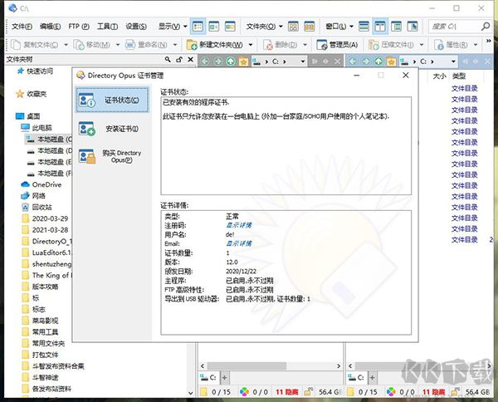Viewport: 498px width, 402px height.
Task: Click the yellow star favorites button in the path bar
Action: (x=242, y=61)
